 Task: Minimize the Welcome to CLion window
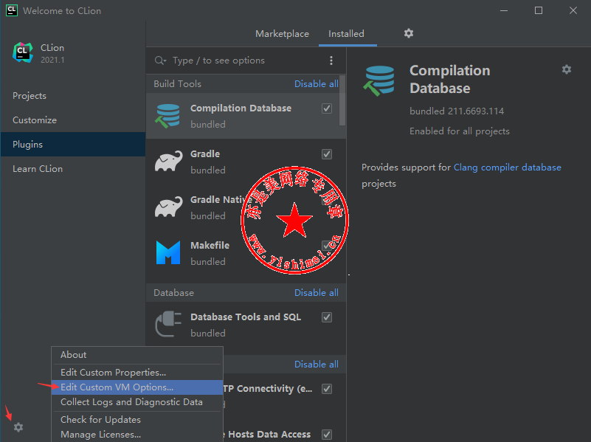coord(504,10)
